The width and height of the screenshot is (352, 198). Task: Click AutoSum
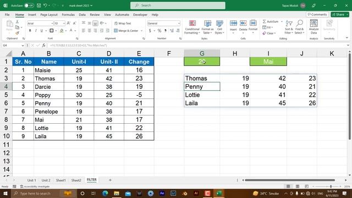tap(271, 21)
